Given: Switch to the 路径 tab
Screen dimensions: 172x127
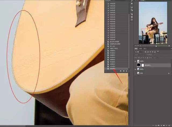Looking at the screenshot, I should [145, 48].
